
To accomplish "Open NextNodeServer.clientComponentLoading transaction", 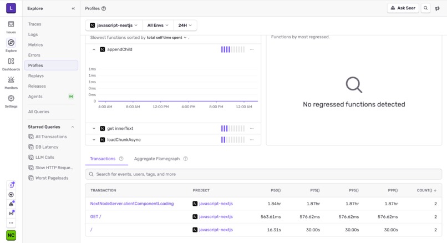I will coord(132,204).
